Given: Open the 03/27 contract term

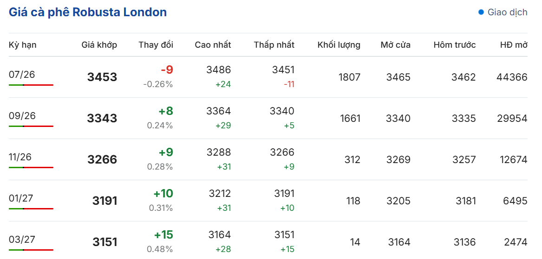Looking at the screenshot, I should [22, 240].
